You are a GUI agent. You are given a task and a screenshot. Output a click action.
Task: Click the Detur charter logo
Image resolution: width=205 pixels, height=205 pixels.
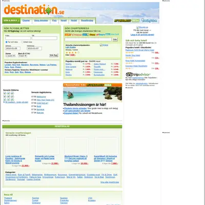pyautogui.click(x=92, y=35)
